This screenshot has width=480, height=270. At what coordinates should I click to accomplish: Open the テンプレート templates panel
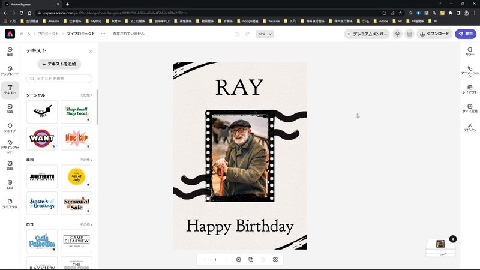click(x=10, y=71)
